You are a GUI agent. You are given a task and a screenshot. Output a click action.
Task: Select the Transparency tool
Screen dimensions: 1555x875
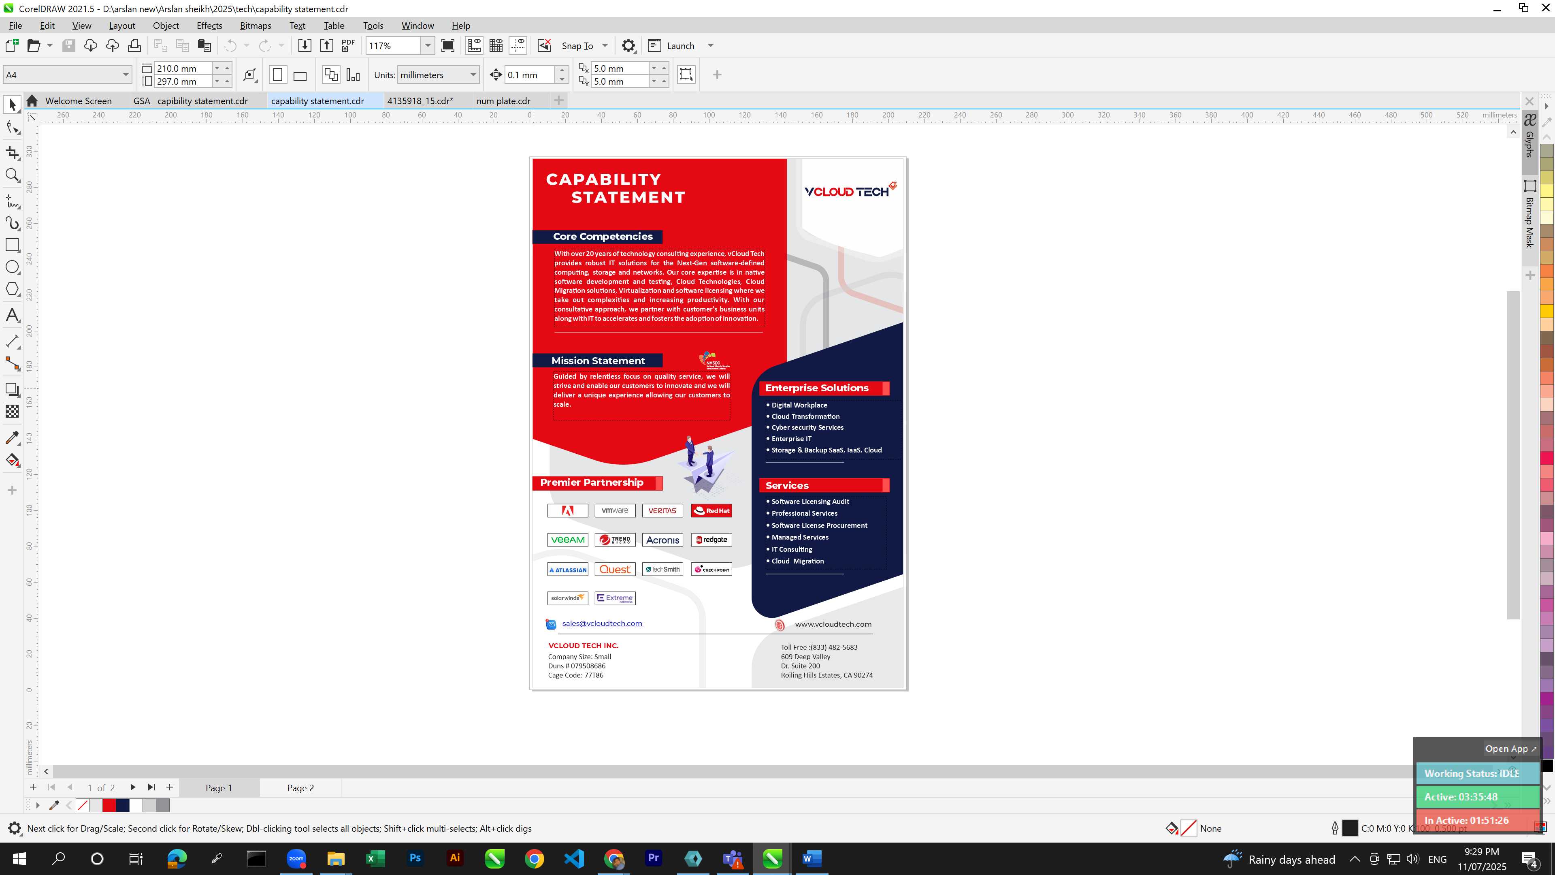(12, 411)
